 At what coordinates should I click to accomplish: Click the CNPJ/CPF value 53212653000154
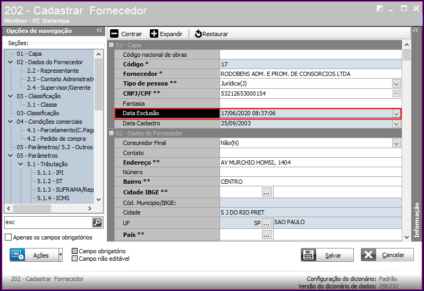[243, 93]
